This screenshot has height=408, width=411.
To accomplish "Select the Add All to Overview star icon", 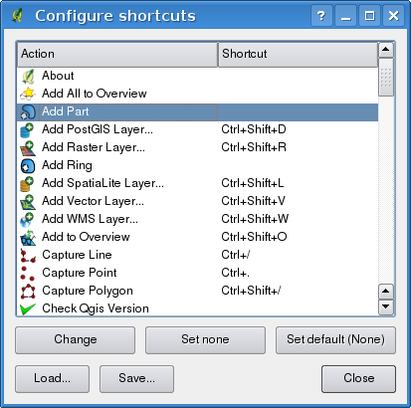I will pyautogui.click(x=28, y=94).
